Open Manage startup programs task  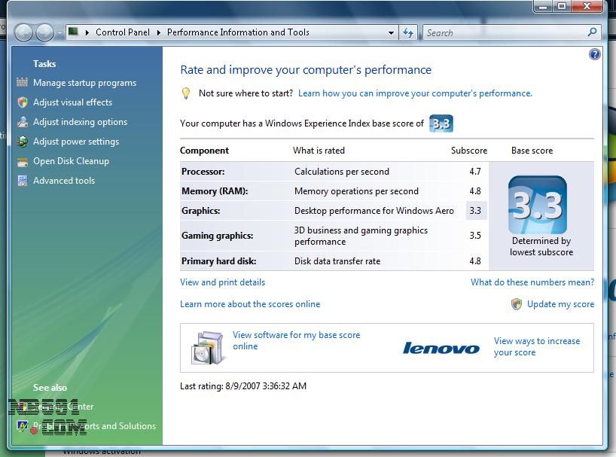[x=84, y=83]
